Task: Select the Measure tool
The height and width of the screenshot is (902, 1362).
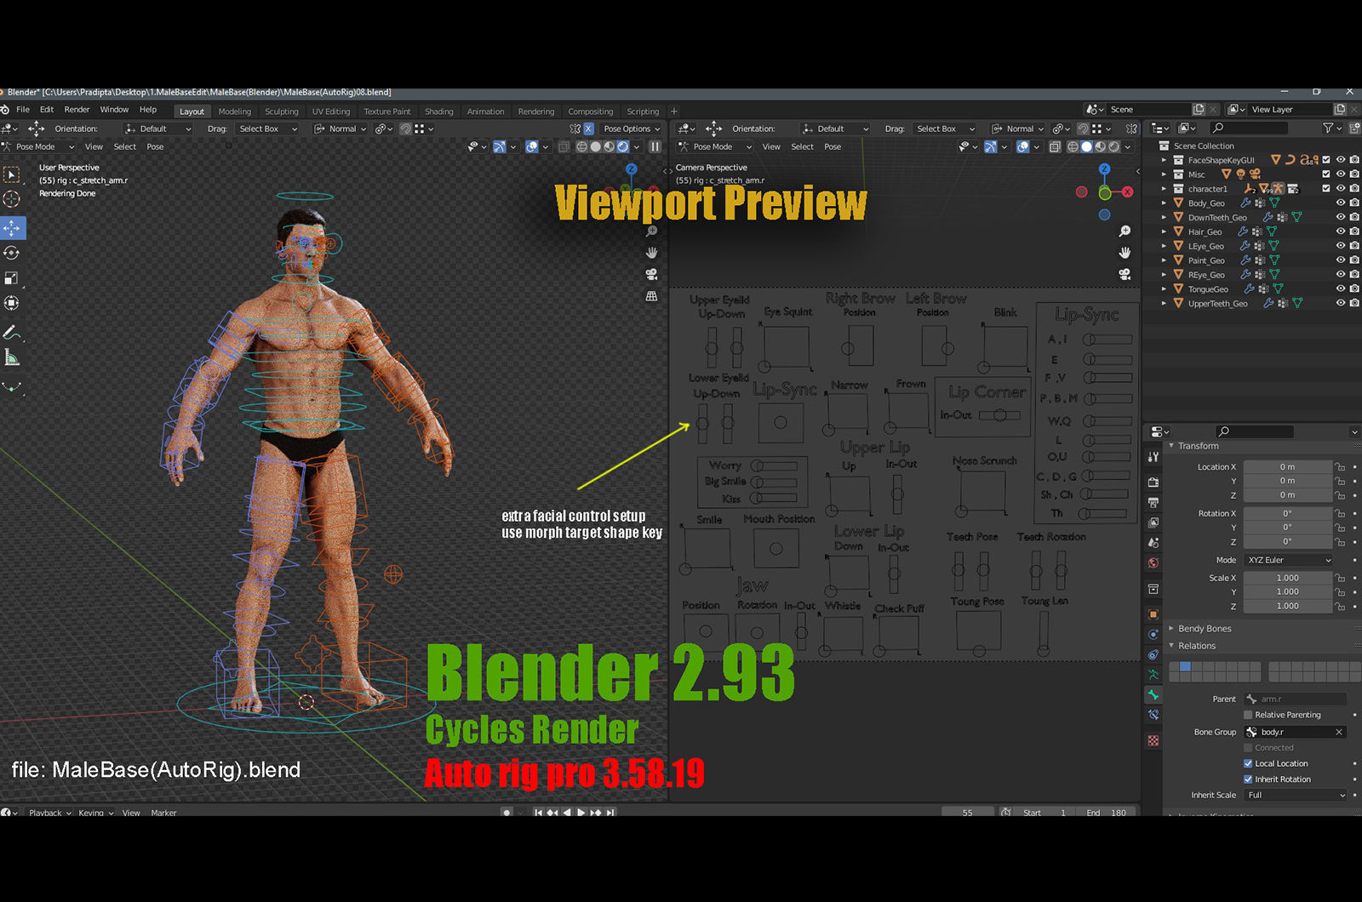Action: coord(12,358)
